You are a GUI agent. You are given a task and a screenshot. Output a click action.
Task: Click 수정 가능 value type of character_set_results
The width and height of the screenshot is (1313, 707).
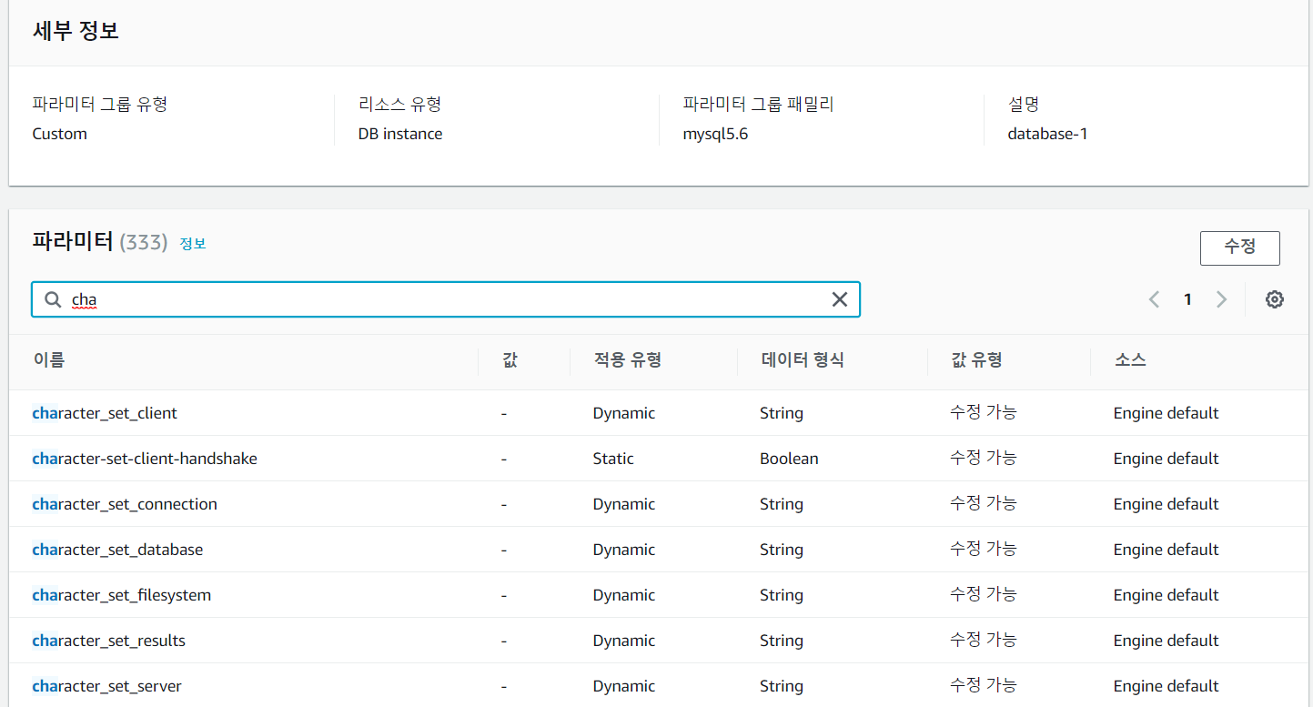(x=984, y=640)
